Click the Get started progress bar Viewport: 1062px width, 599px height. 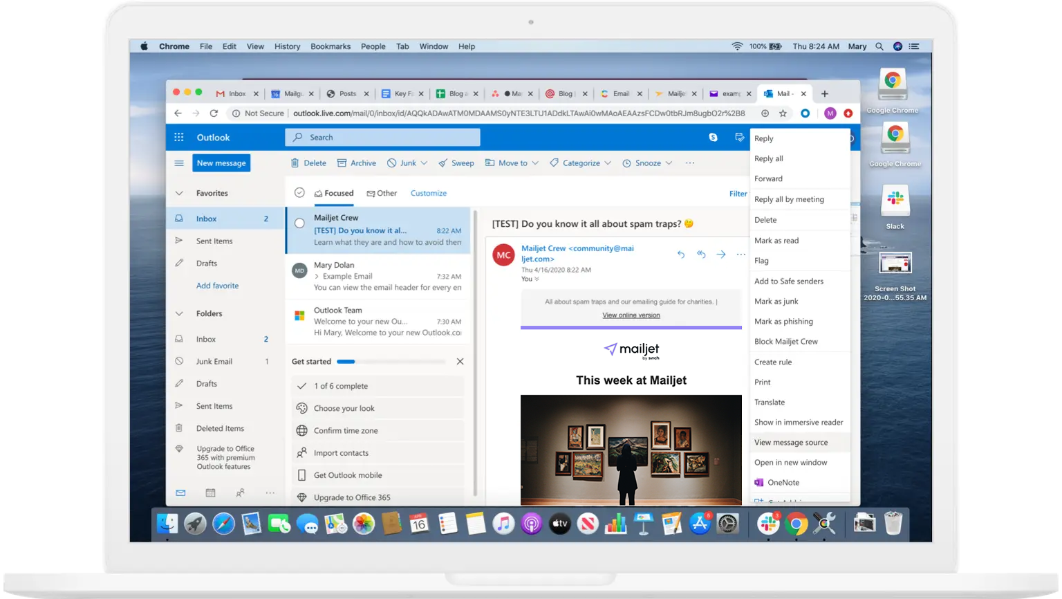[391, 362]
